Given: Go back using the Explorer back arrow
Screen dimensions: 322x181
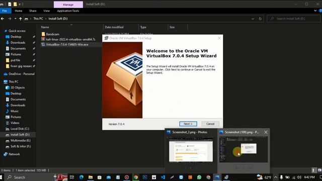Looking at the screenshot, I should 3,19.
